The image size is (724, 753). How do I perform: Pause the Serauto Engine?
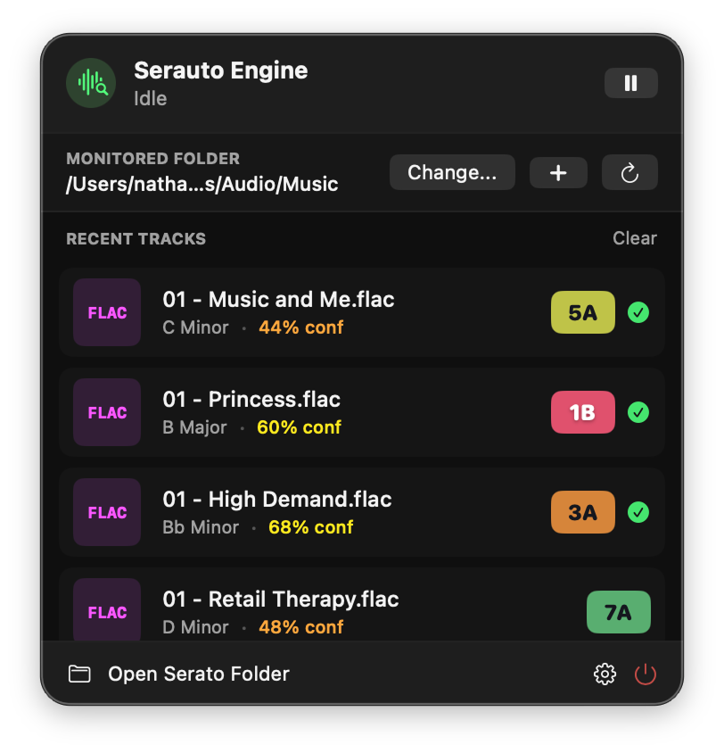tap(630, 83)
